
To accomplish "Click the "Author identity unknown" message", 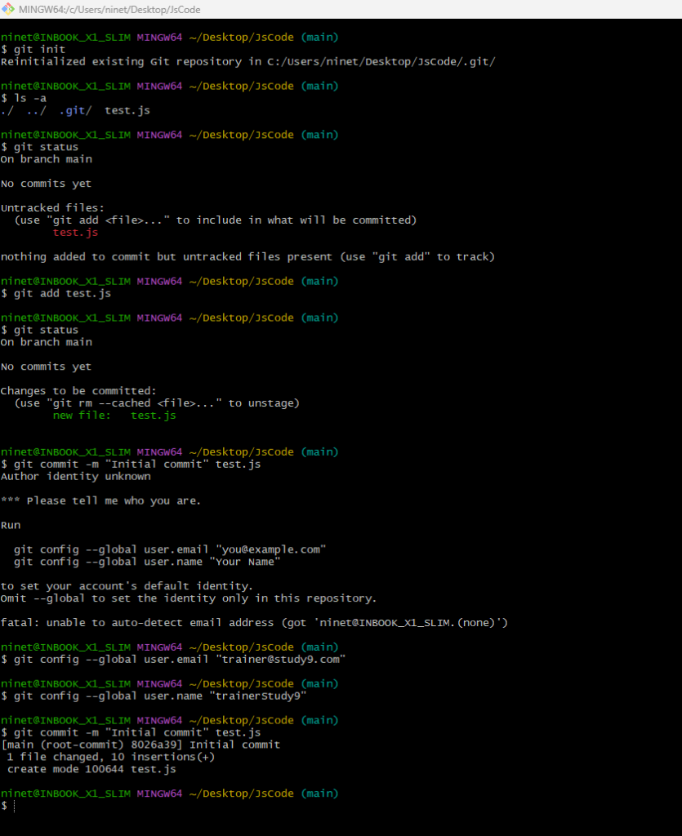I will click(76, 477).
